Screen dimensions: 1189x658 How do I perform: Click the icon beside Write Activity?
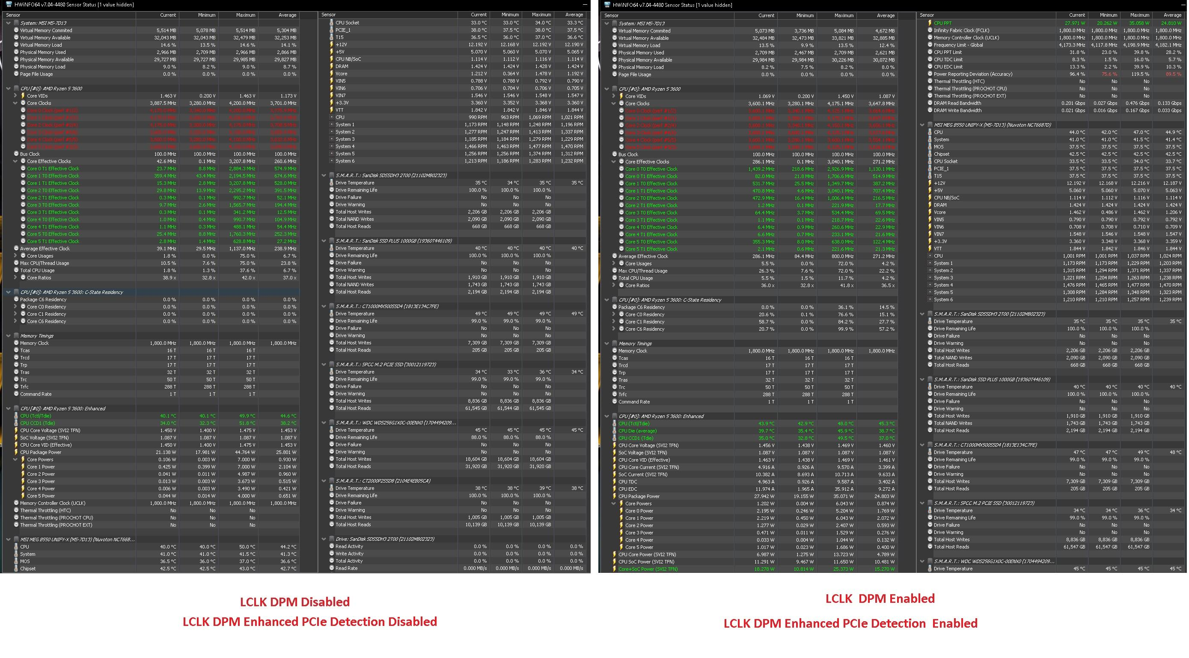(x=331, y=554)
